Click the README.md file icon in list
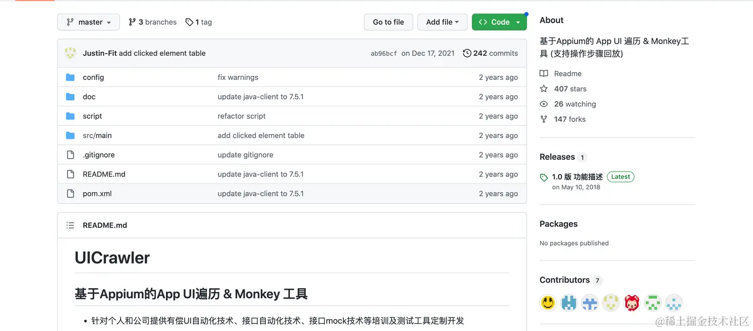The width and height of the screenshot is (753, 331). click(x=71, y=174)
